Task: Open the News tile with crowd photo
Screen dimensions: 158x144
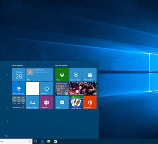Action: tap(83, 89)
